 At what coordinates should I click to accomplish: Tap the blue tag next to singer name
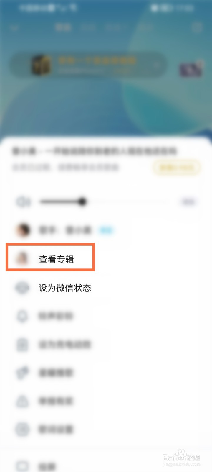106,230
